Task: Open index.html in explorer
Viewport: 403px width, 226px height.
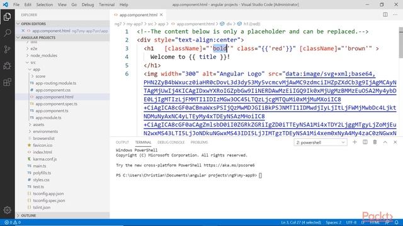Action: (x=42, y=152)
